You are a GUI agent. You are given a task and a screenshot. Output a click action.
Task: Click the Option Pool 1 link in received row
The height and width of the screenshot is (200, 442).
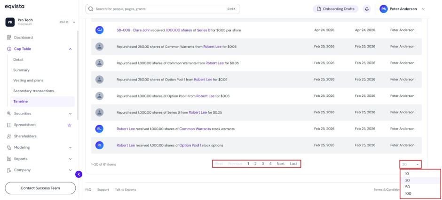coord(190,145)
